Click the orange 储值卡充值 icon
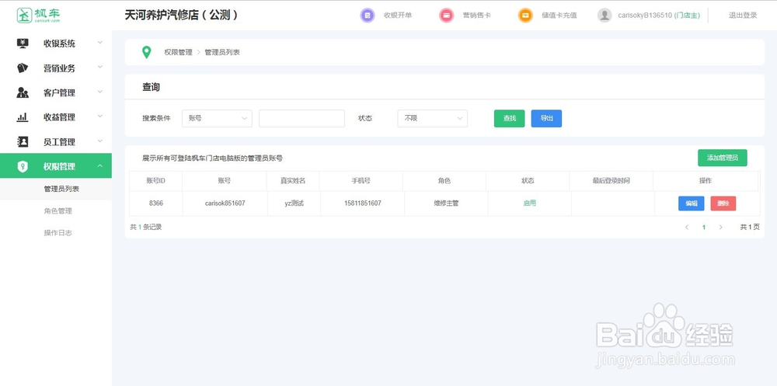The height and width of the screenshot is (386, 777). [x=525, y=16]
